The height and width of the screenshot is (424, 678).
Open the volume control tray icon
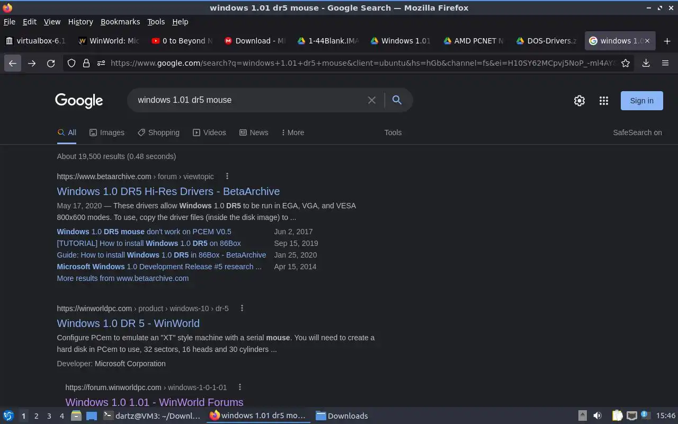tap(597, 416)
